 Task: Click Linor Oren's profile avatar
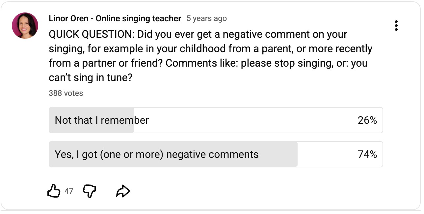25,26
